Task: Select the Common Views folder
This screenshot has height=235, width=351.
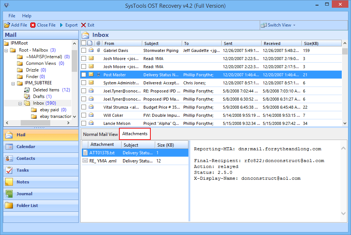Action: [41, 63]
